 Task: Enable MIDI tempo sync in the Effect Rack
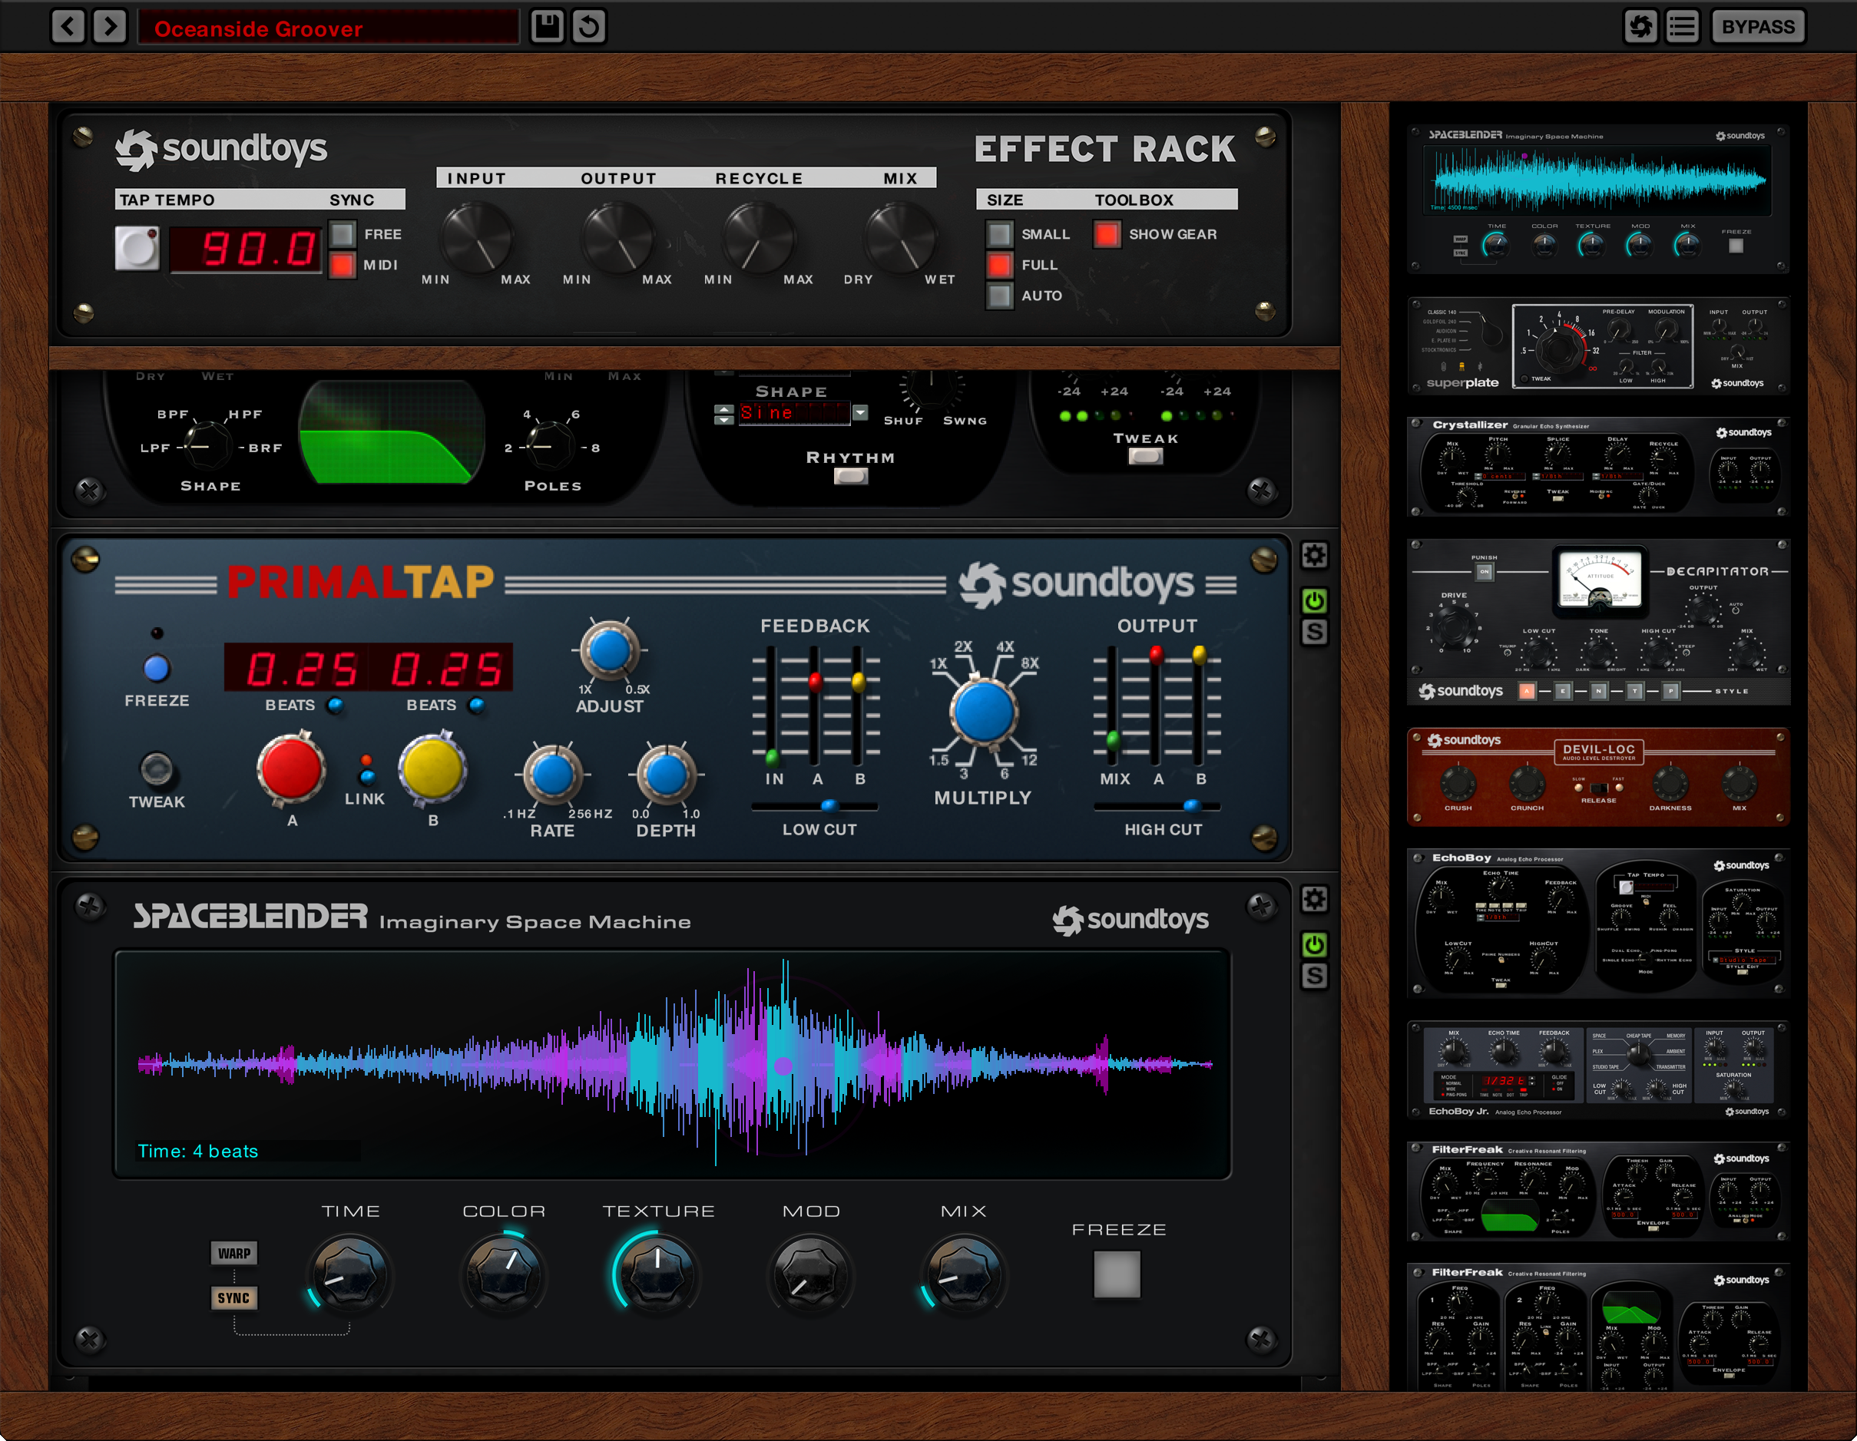tap(343, 266)
